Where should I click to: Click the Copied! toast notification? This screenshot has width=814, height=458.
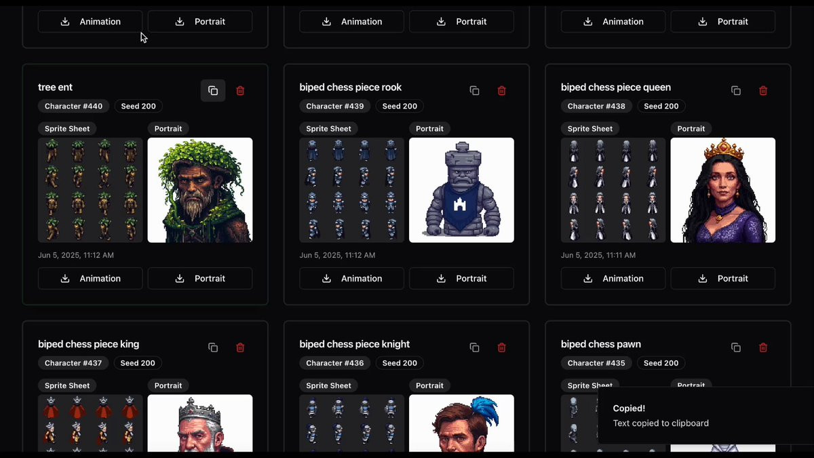point(706,415)
